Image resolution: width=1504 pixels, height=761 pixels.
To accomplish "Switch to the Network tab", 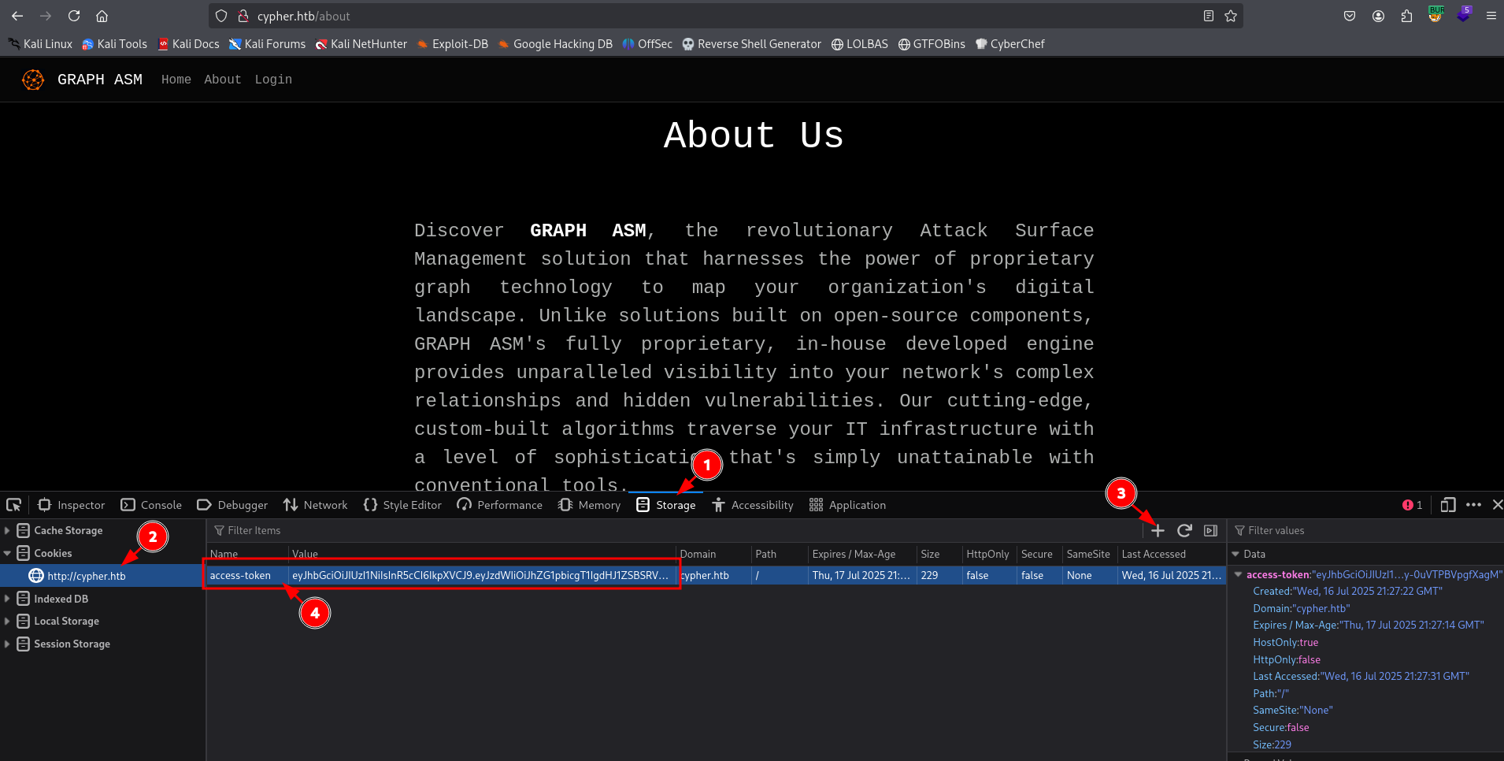I will [316, 505].
